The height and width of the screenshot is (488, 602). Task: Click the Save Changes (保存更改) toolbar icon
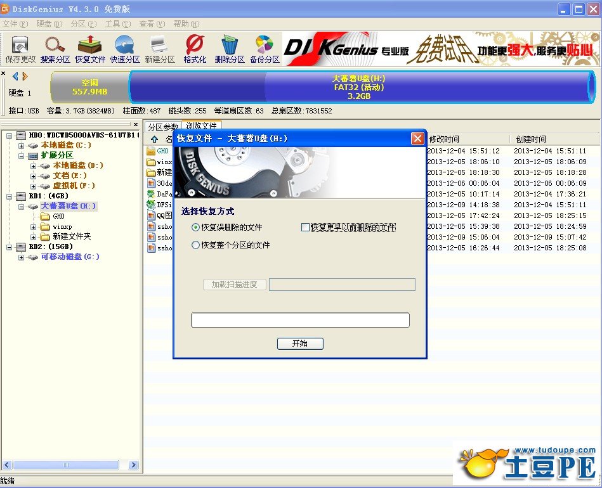click(20, 49)
